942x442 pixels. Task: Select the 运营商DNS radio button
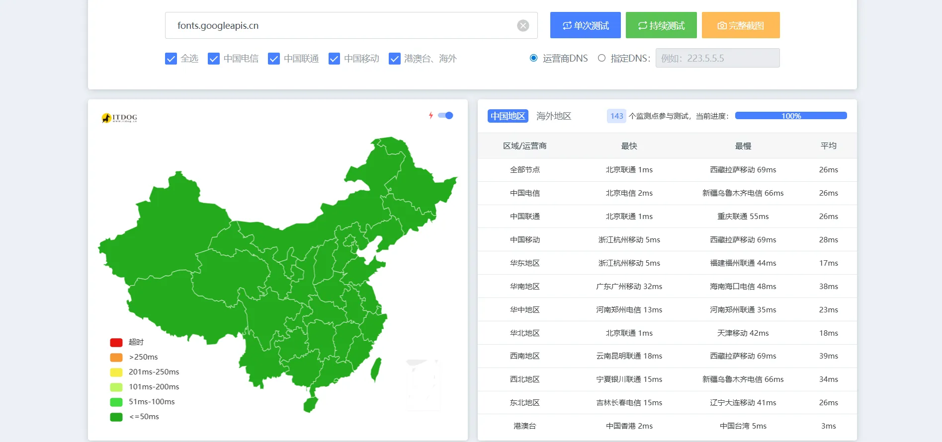tap(533, 58)
